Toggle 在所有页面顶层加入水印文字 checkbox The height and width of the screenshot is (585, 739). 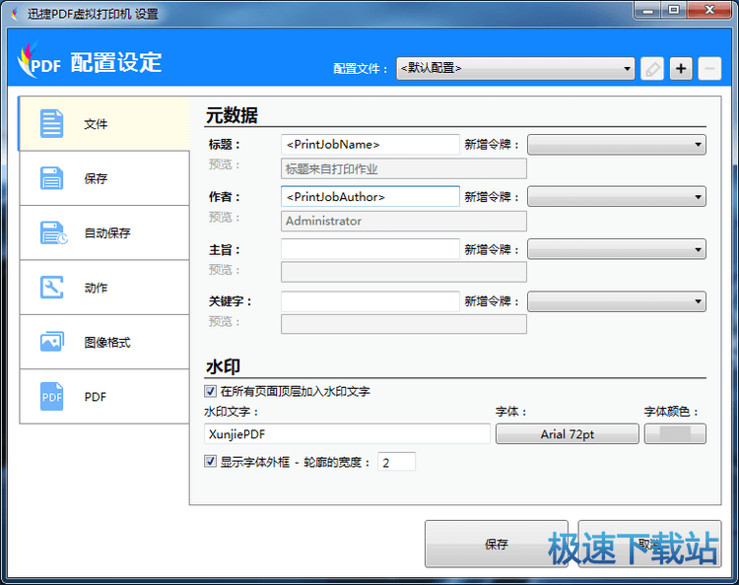tap(210, 391)
